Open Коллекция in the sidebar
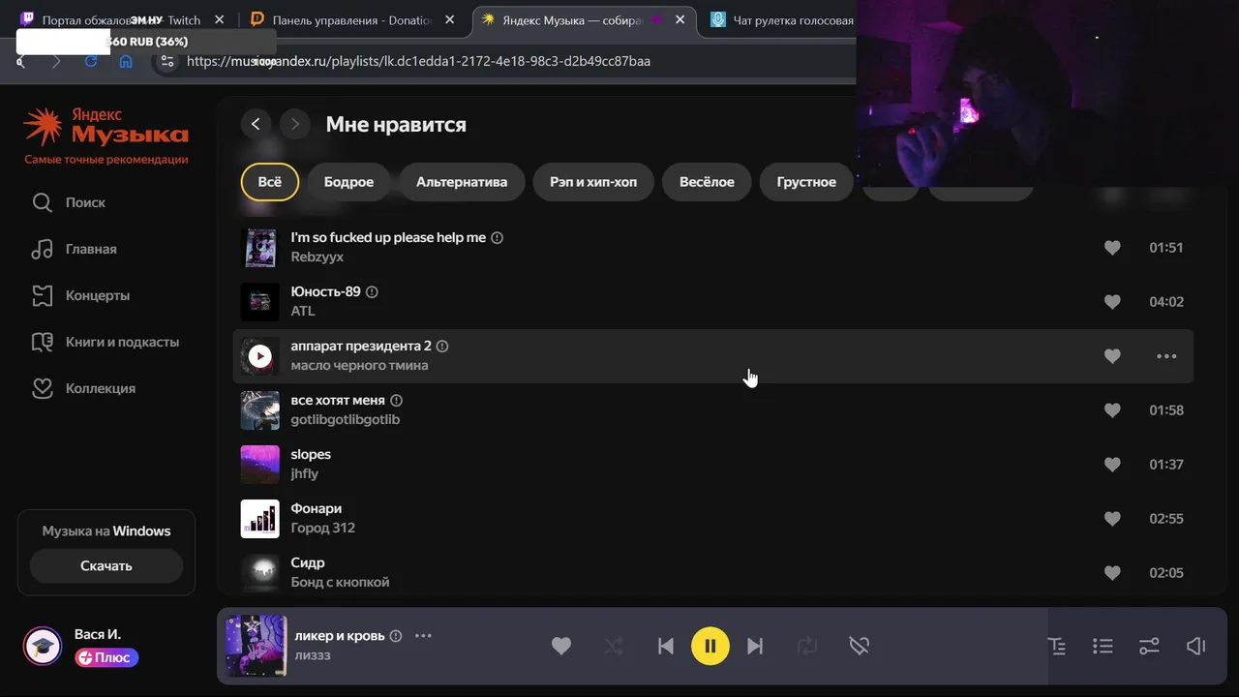 point(83,388)
